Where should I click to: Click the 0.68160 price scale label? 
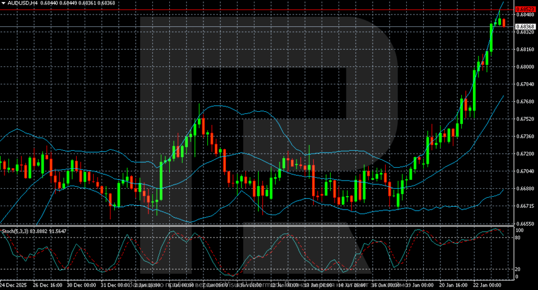(x=525, y=50)
